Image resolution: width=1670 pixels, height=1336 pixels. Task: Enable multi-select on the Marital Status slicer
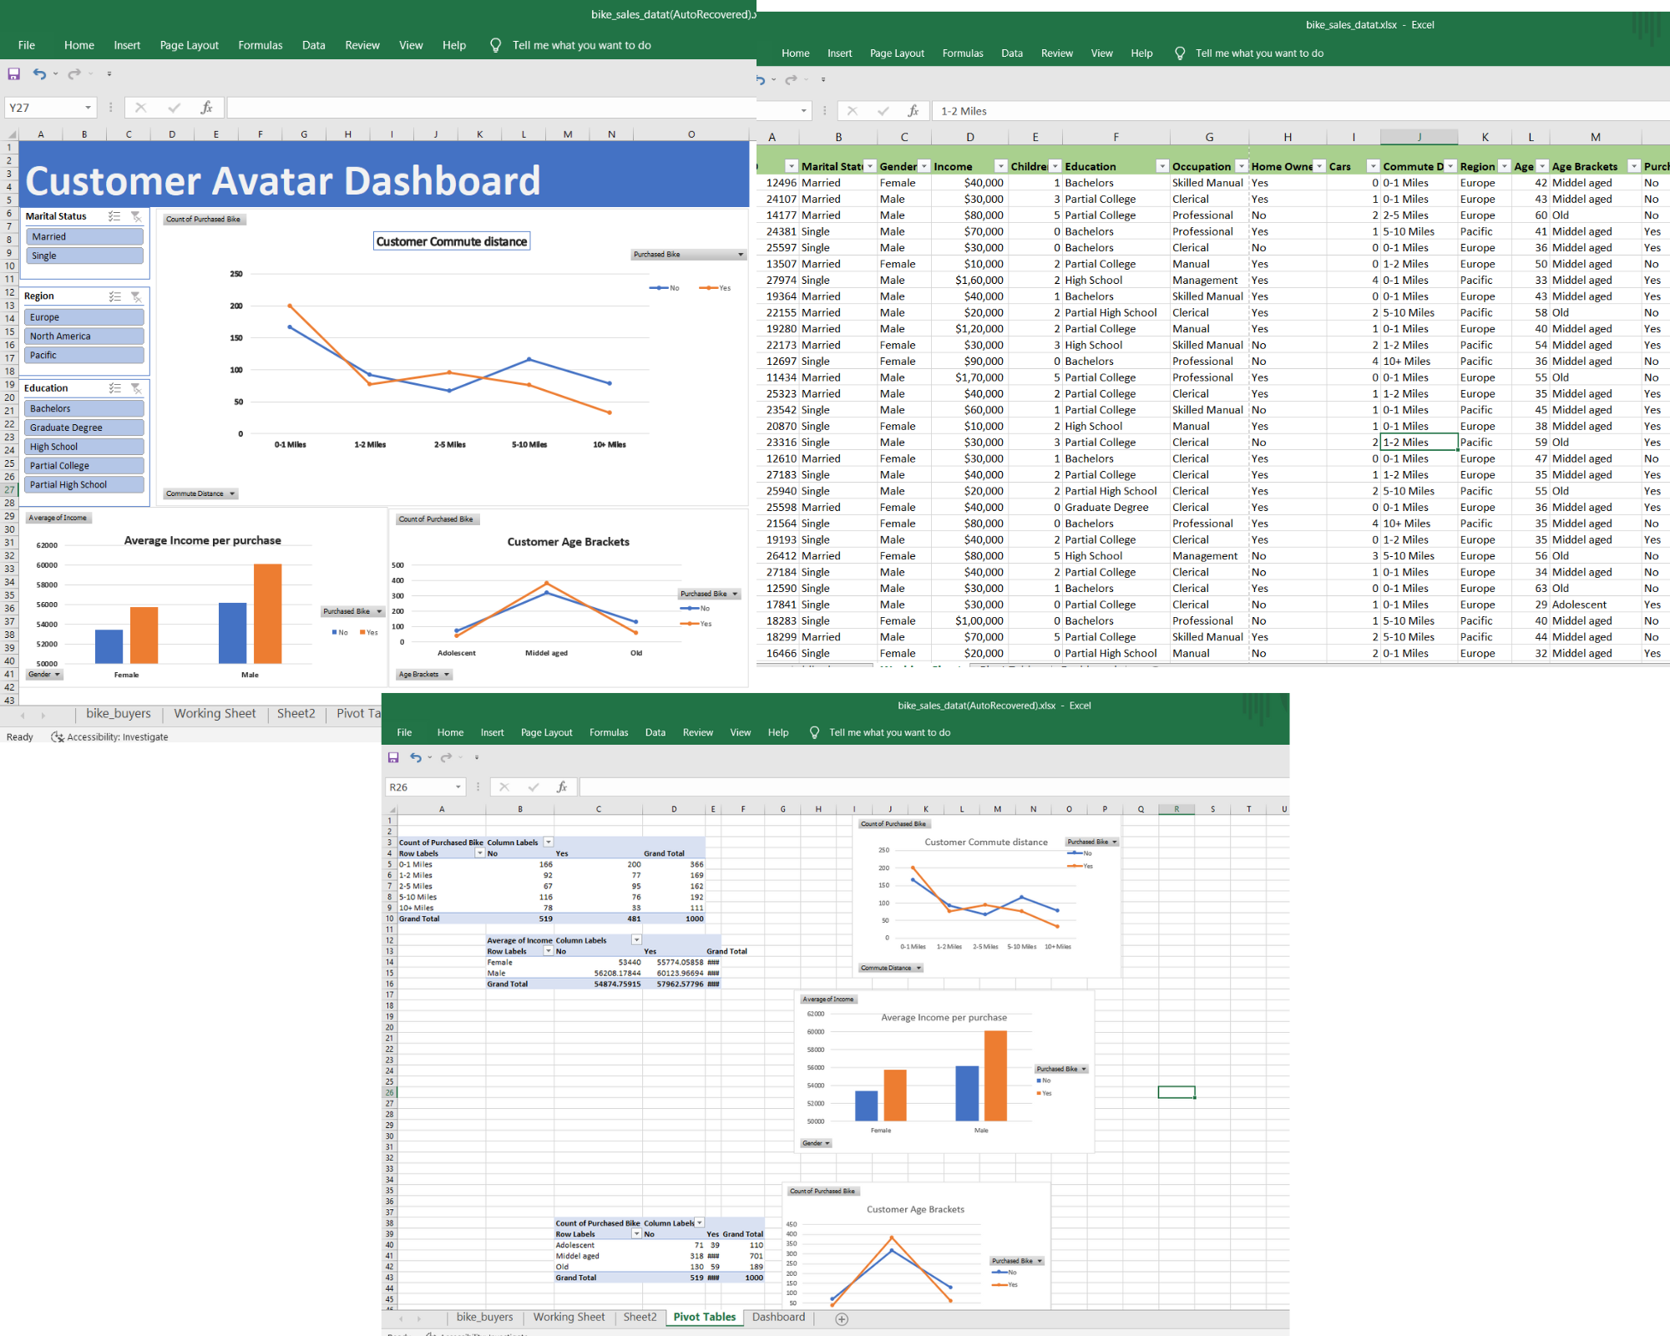tap(115, 215)
